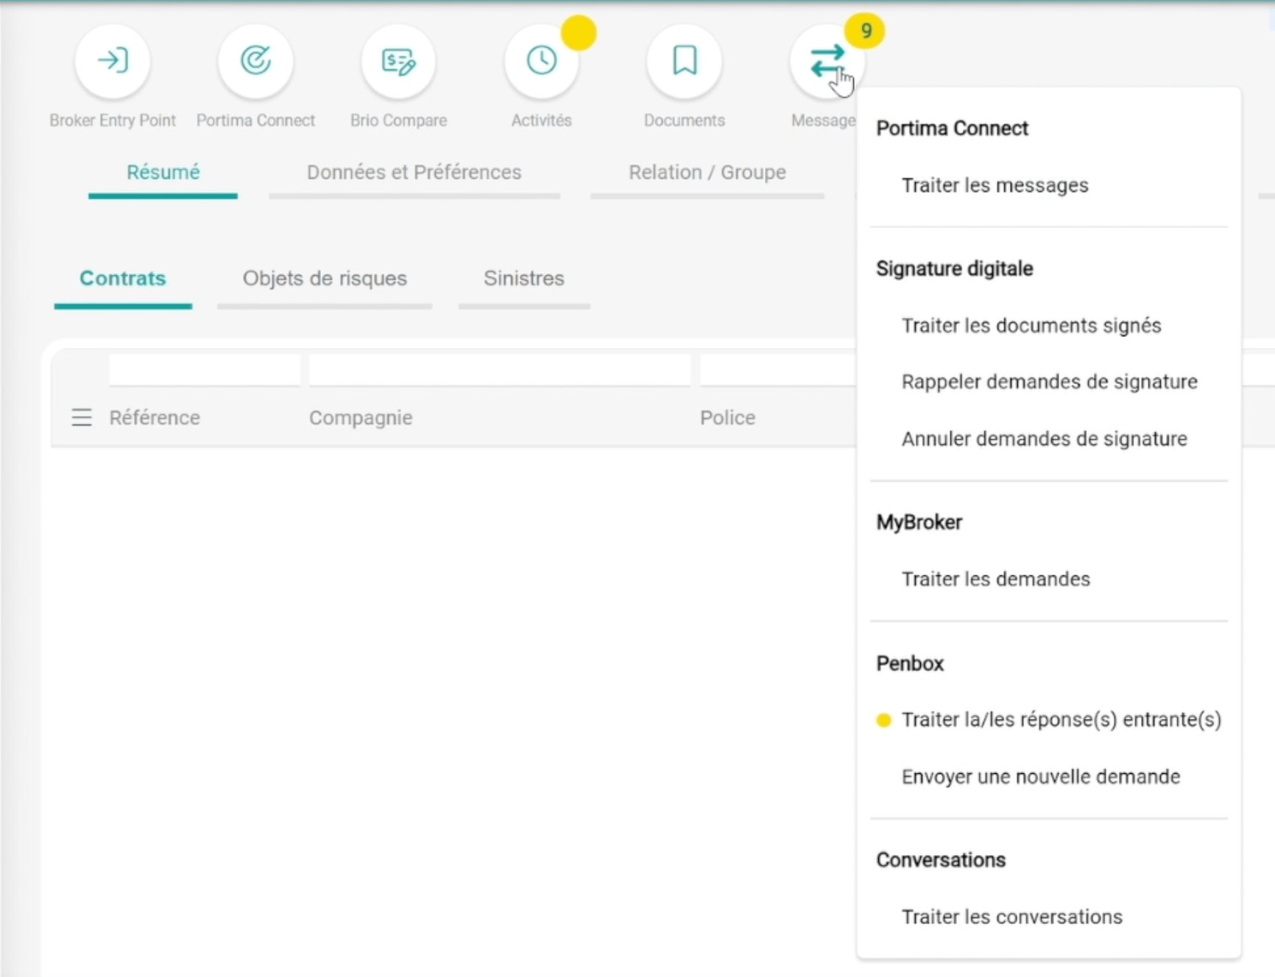Image resolution: width=1275 pixels, height=977 pixels.
Task: Click the Brio Compare label
Action: pyautogui.click(x=398, y=121)
